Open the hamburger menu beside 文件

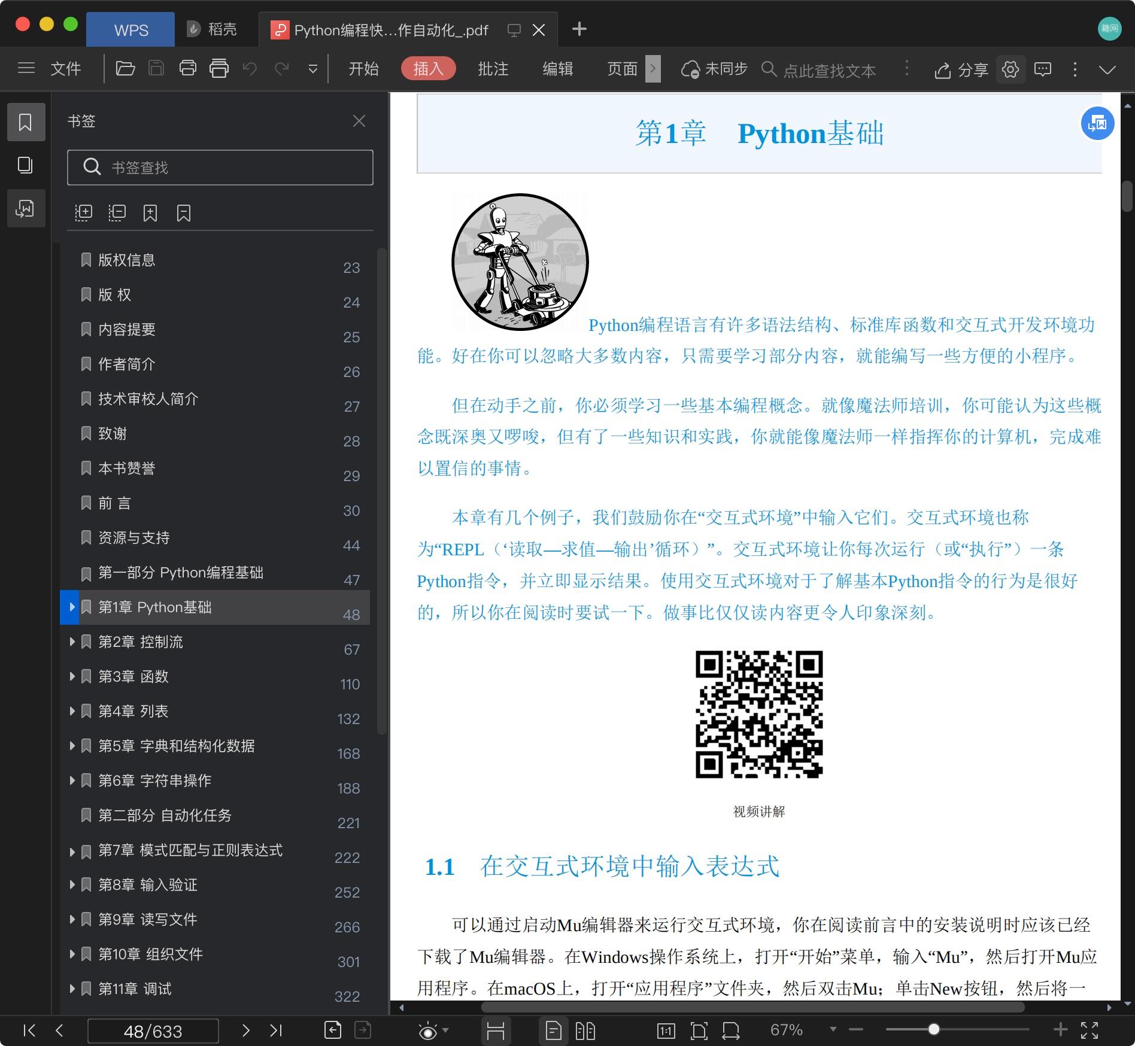pyautogui.click(x=26, y=68)
